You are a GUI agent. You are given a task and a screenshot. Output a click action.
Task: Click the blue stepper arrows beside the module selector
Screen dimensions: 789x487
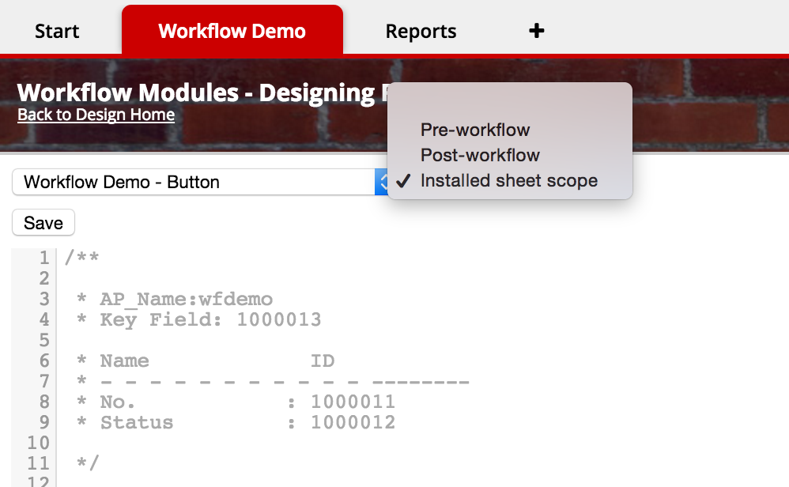click(x=383, y=181)
